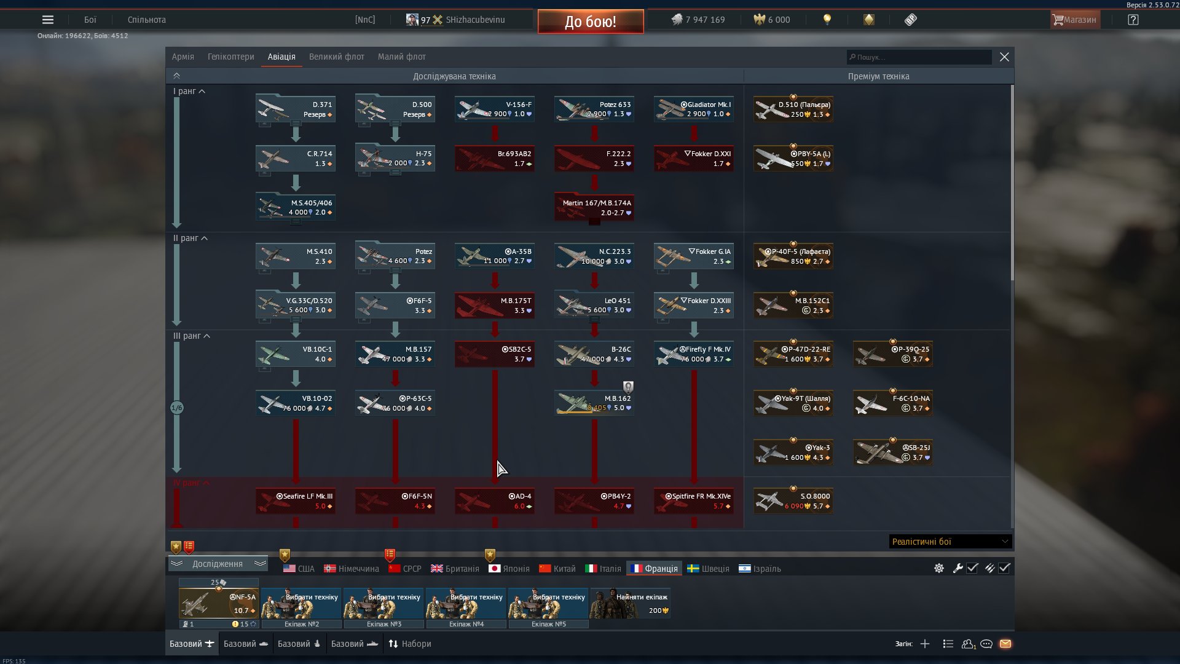1180x664 pixels.
Task: Open the Реалістичні бої mode dropdown
Action: 950,542
